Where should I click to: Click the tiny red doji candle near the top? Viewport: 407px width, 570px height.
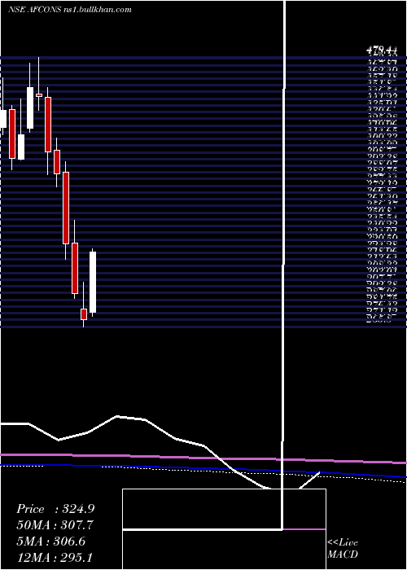pyautogui.click(x=38, y=95)
